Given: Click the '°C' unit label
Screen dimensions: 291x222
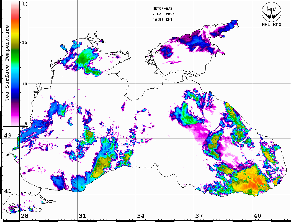Looking at the screenshot, I should 24,4.
